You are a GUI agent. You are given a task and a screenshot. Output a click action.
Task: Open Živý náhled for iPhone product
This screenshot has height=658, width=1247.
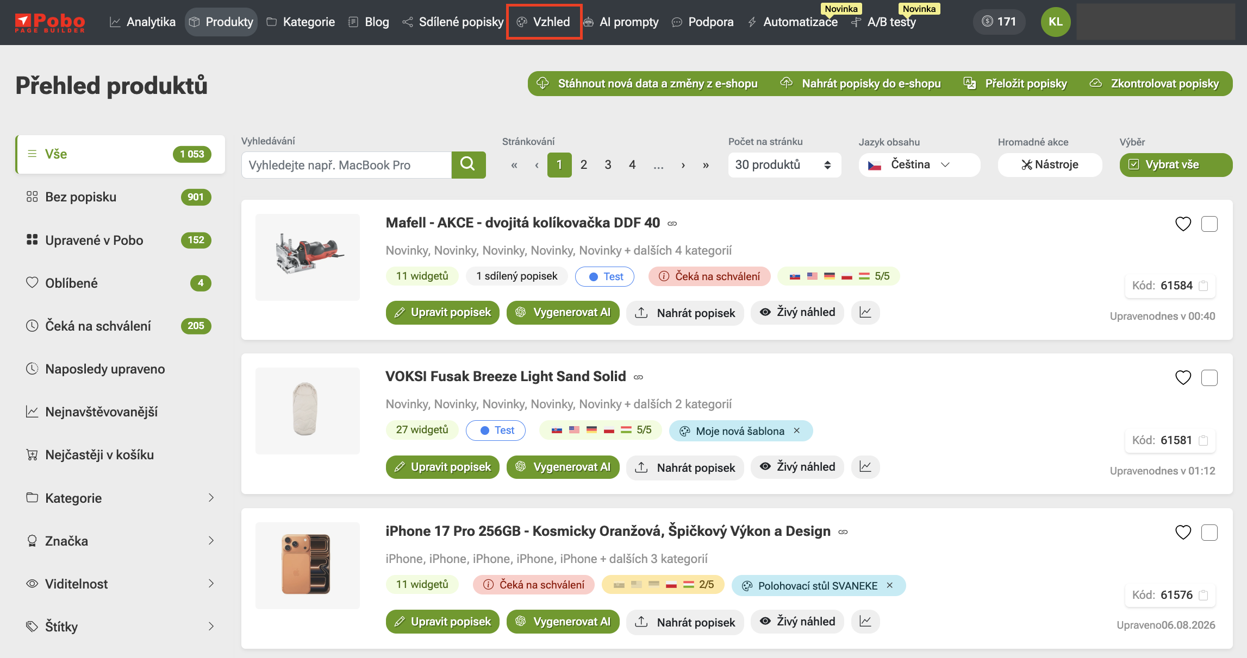pos(797,622)
